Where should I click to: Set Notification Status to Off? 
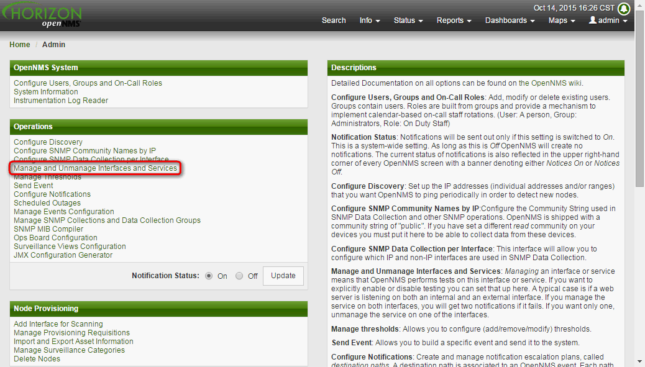click(x=239, y=276)
